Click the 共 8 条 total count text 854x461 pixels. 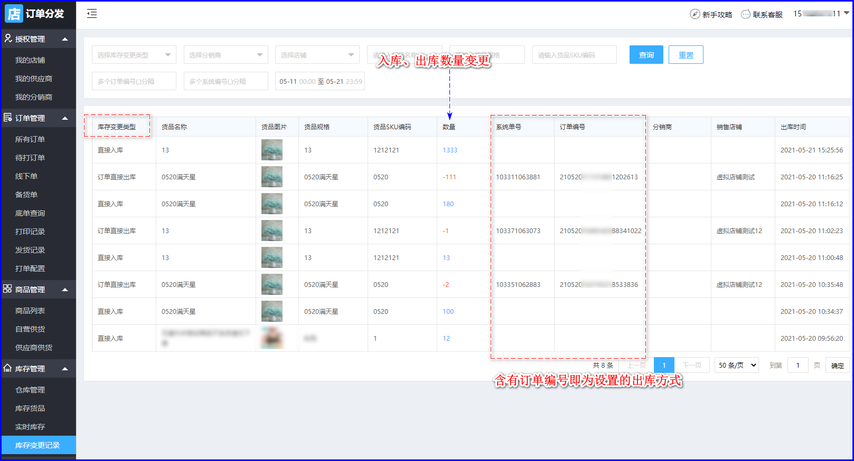point(603,365)
